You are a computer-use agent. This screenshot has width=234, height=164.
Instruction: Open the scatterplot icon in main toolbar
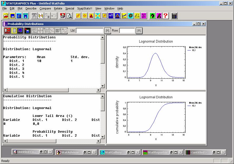pyautogui.click(x=78, y=16)
